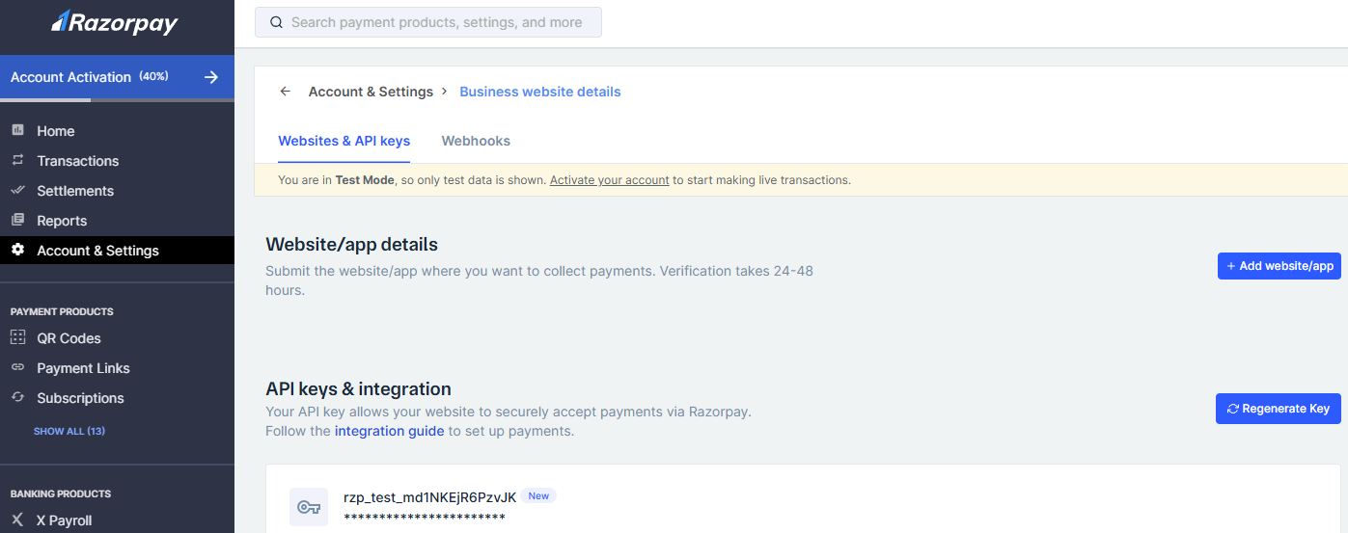
Task: Click the breadcrumb chevron after Account & Settings
Action: [x=444, y=92]
